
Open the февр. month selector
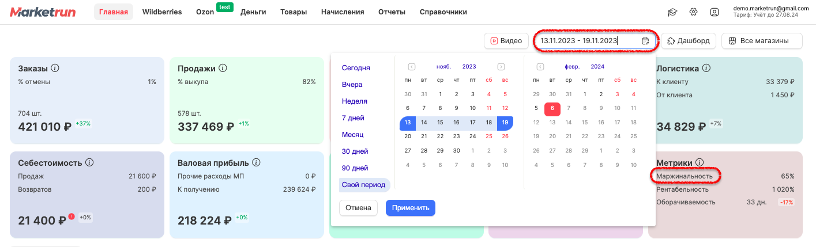coord(572,67)
